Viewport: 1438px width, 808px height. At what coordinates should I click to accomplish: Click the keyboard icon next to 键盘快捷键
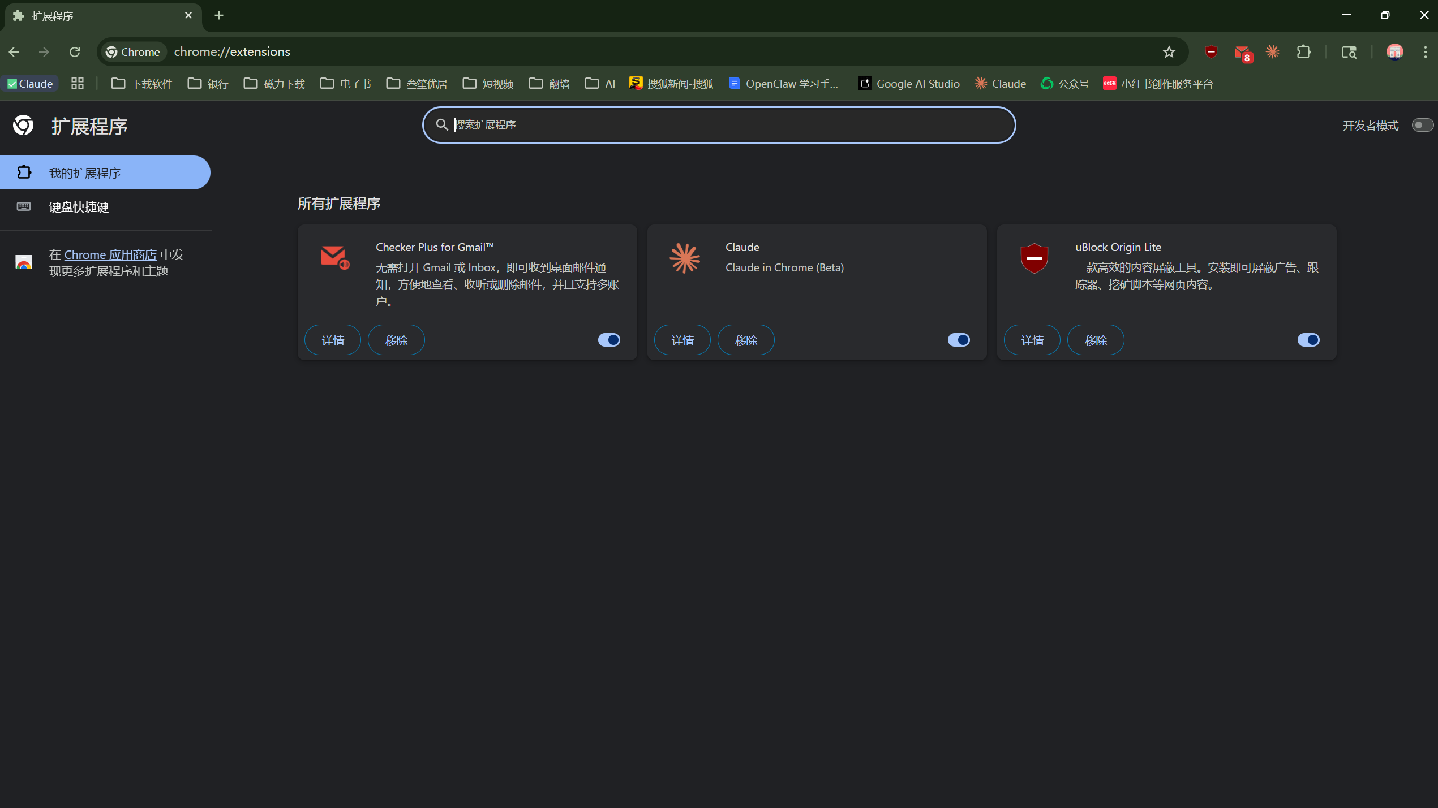click(x=24, y=206)
